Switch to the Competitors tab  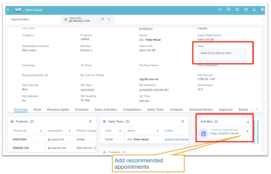tap(132, 110)
